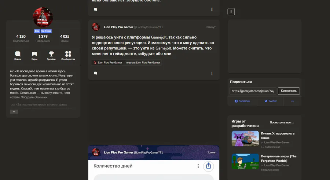Open Лунтик X game thumbnail
This screenshot has height=180, width=330.
click(x=245, y=139)
